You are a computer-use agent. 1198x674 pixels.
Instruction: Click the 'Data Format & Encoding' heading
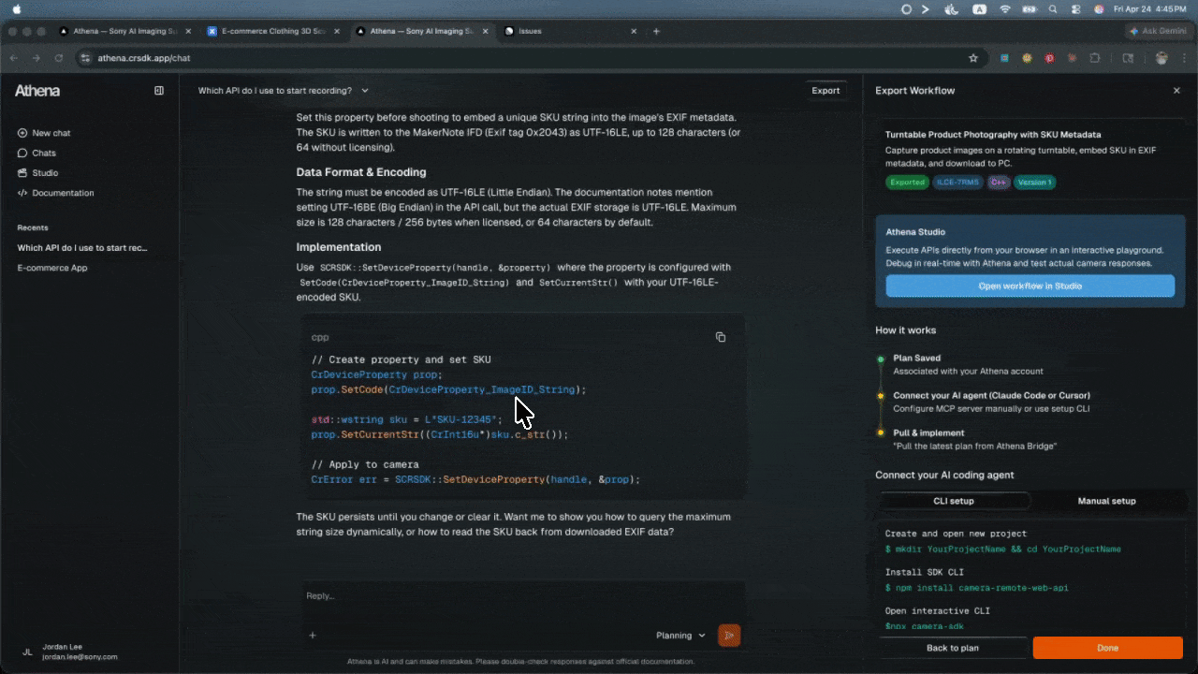click(361, 172)
